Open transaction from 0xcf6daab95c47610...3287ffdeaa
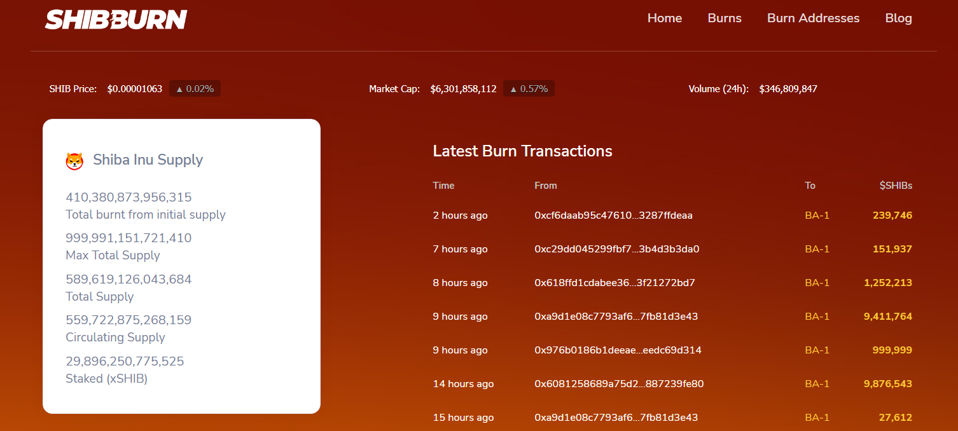This screenshot has height=431, width=958. coord(613,215)
